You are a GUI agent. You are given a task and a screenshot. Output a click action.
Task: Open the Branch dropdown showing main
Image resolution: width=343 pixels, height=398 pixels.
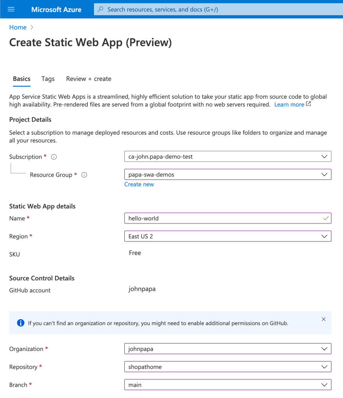coord(228,385)
